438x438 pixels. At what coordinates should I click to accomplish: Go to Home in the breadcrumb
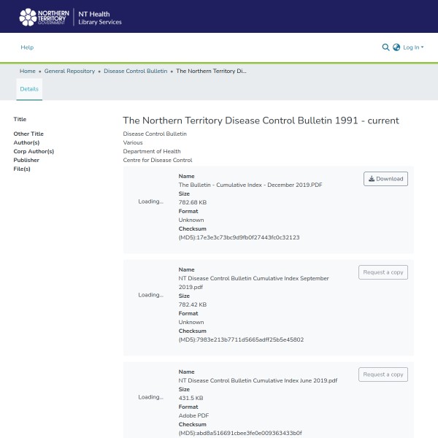pyautogui.click(x=28, y=72)
